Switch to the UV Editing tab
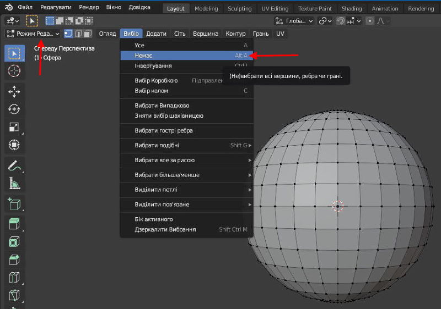The image size is (441, 309). 275,9
